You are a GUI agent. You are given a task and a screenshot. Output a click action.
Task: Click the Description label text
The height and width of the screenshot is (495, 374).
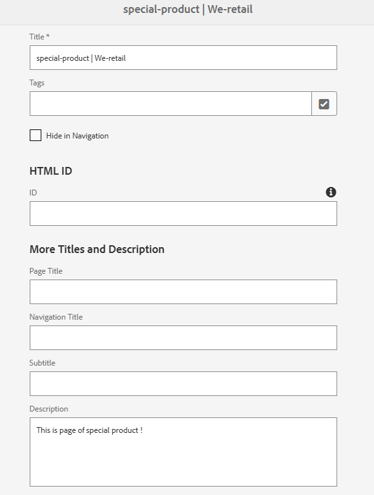pos(49,409)
